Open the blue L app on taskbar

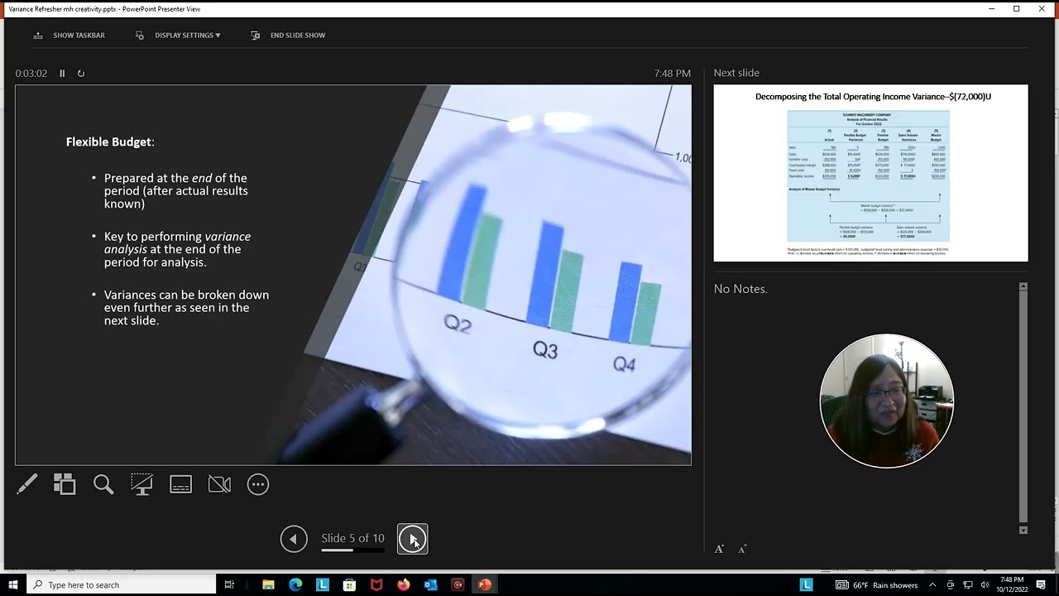click(x=323, y=585)
